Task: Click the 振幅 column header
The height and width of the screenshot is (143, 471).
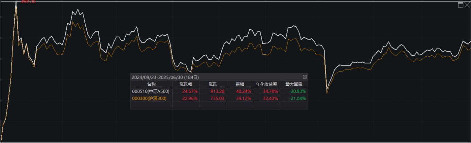Action: 239,84
